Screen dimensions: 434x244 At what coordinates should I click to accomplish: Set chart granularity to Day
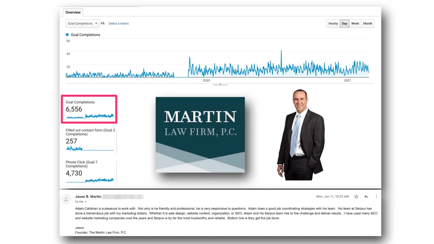[344, 24]
